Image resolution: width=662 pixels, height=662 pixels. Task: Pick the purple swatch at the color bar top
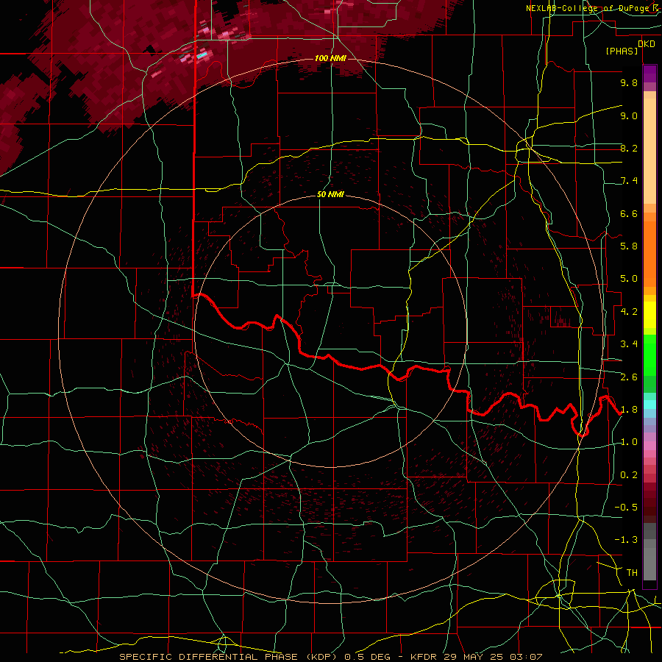click(x=649, y=74)
